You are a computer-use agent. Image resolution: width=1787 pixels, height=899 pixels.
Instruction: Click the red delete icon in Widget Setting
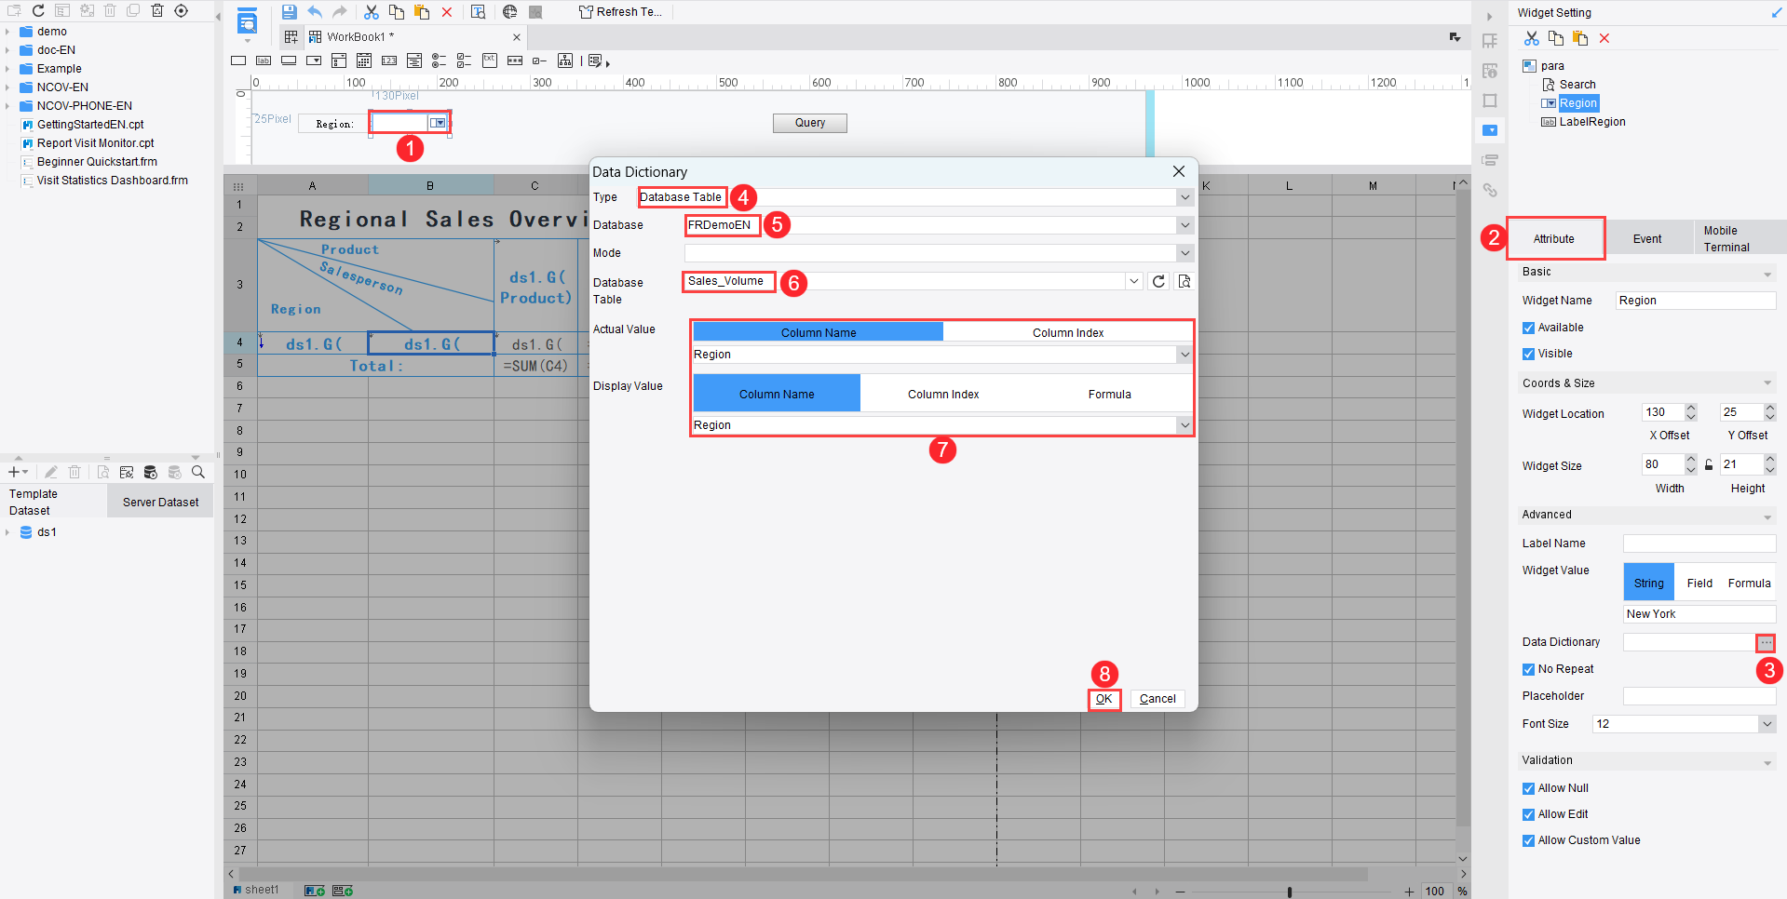(1604, 38)
